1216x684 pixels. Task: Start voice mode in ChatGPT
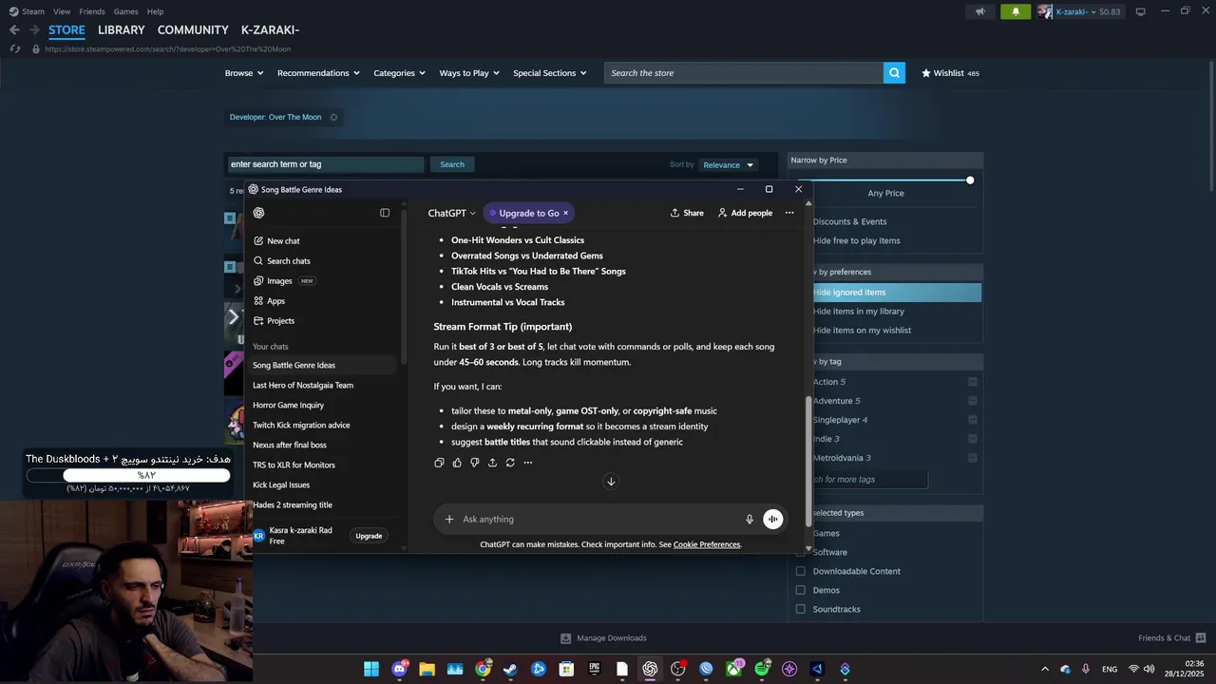[x=773, y=519]
